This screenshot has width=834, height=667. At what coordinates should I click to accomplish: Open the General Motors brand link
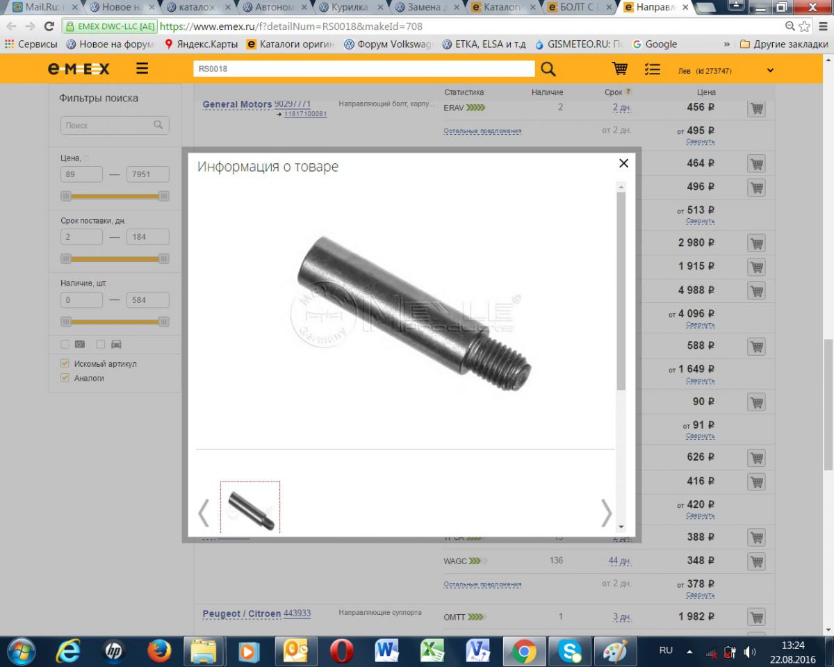(x=237, y=104)
